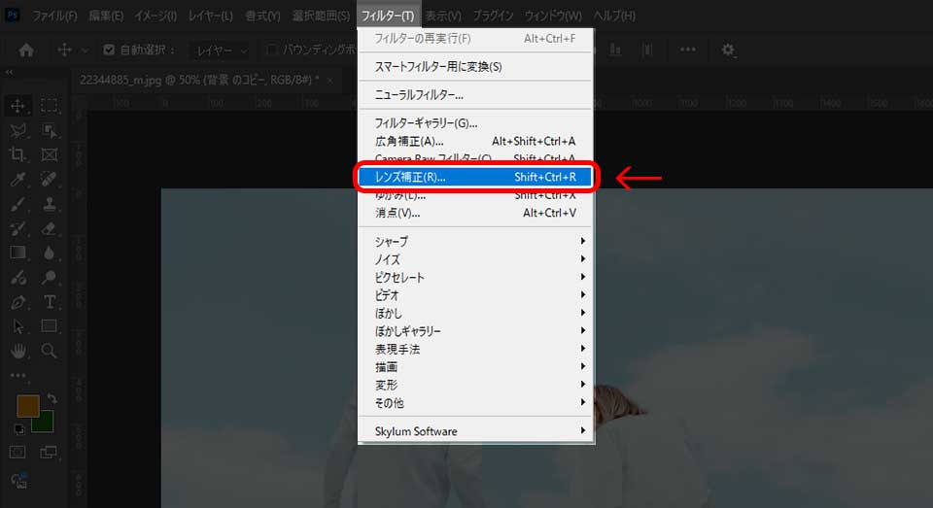The width and height of the screenshot is (933, 508).
Task: Choose スマートフィルター用に変換(S)
Action: pyautogui.click(x=475, y=67)
